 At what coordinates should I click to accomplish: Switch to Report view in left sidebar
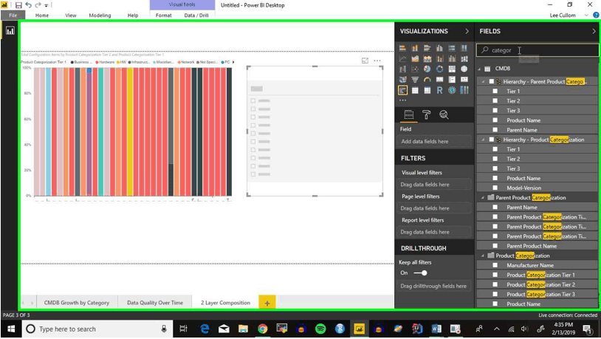[x=10, y=31]
